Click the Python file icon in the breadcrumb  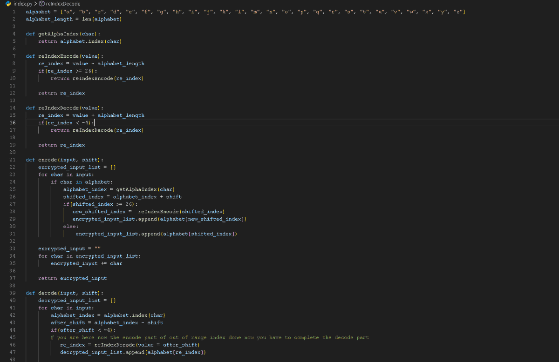pos(8,4)
